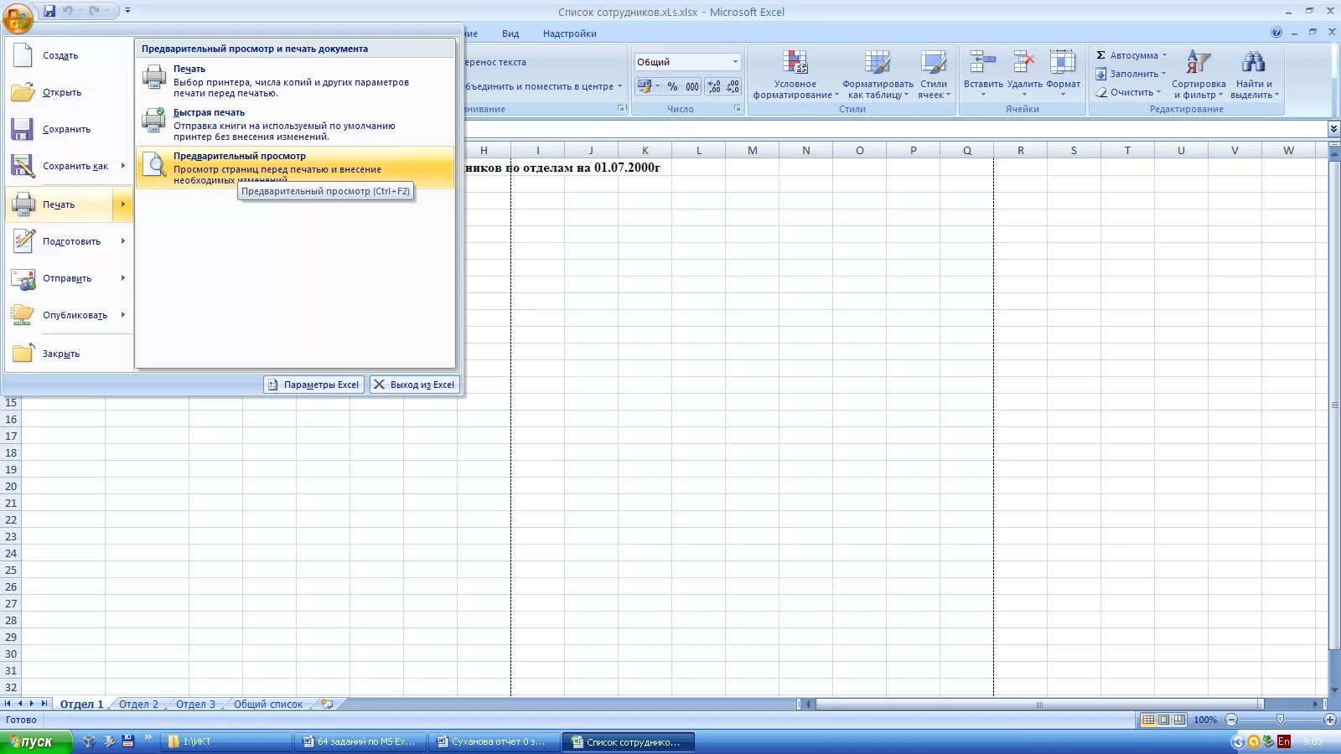1341x754 pixels.
Task: Click the Clear (Очистить) eraser icon
Action: pos(1101,92)
